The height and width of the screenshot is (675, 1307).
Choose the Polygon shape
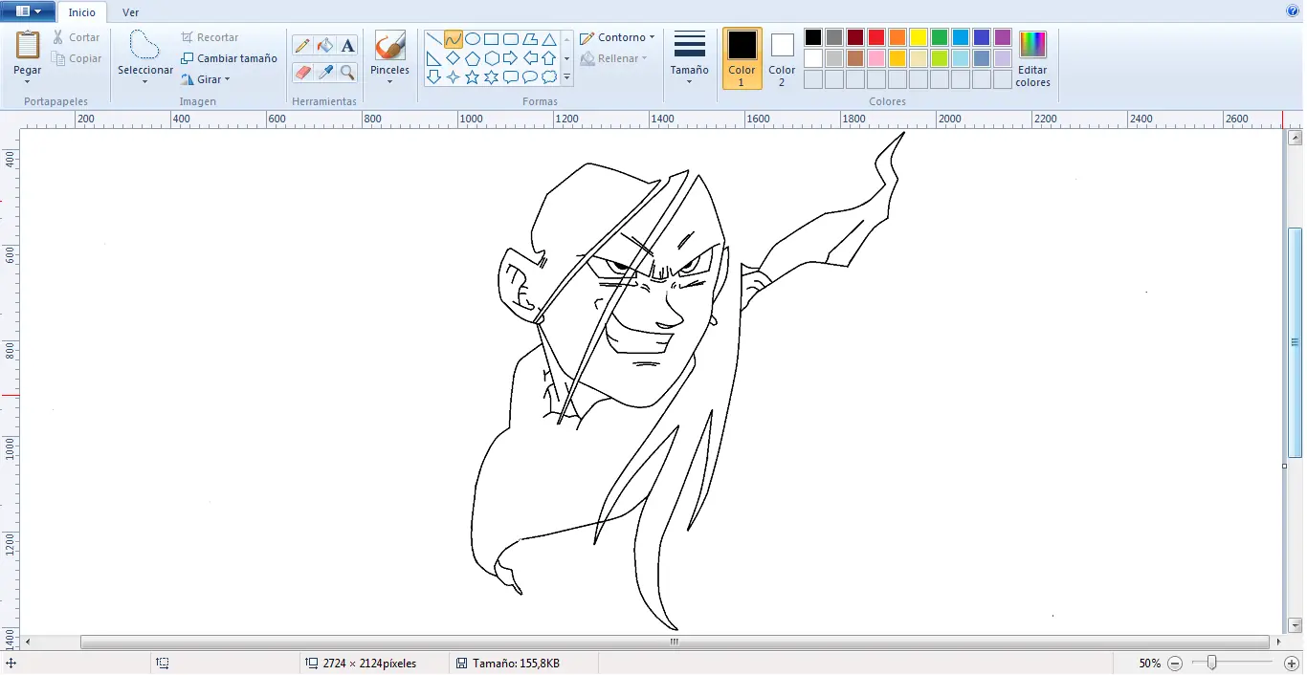click(x=530, y=39)
